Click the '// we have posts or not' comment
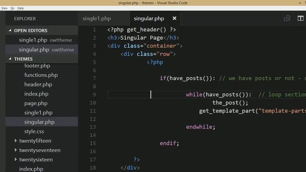Viewport: 306px width, 172px height. 257,78
